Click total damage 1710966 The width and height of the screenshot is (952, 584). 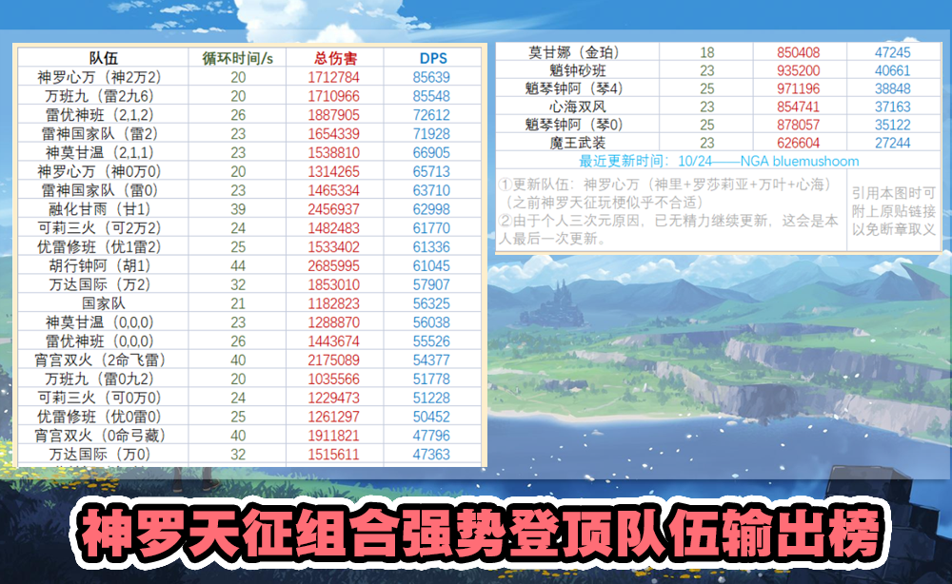click(x=333, y=96)
